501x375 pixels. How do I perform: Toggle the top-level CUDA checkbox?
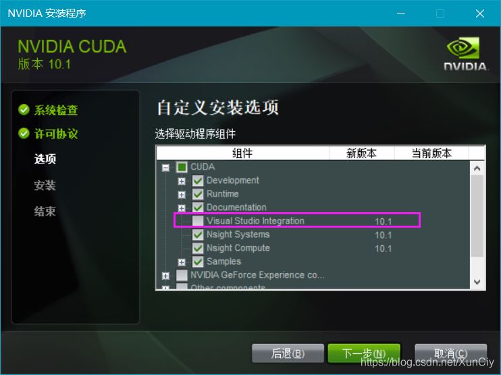tap(182, 167)
